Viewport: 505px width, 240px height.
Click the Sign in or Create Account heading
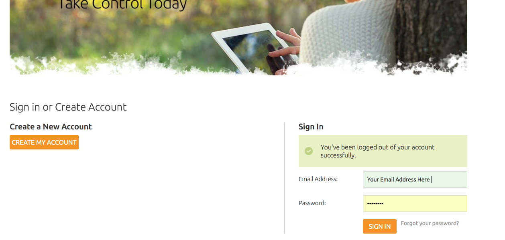pos(68,107)
